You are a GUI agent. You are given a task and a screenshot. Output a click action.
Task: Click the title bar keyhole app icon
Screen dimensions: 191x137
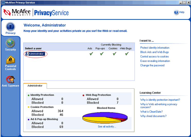click(x=3, y=3)
